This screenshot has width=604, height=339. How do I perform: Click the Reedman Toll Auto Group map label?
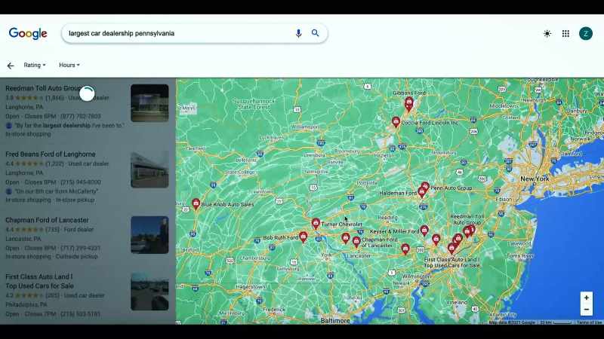pos(467,219)
